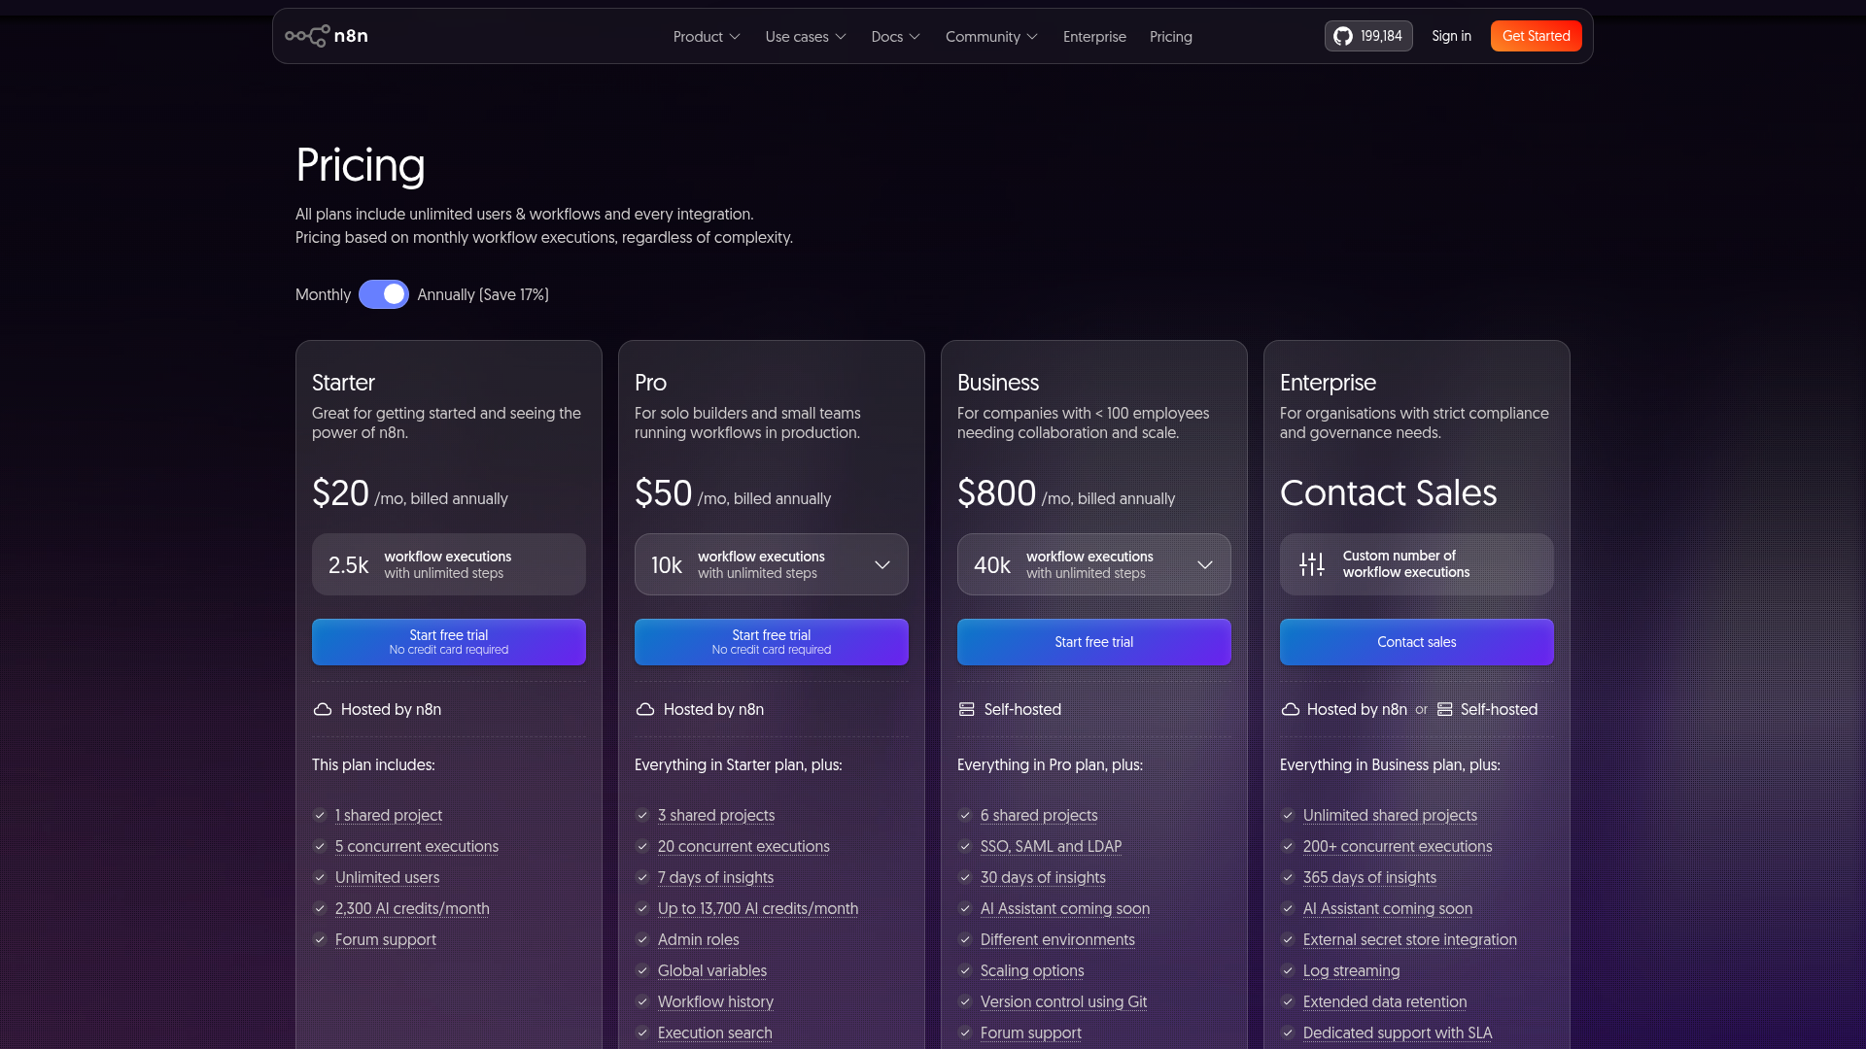Click the Contact sales button

[1417, 642]
